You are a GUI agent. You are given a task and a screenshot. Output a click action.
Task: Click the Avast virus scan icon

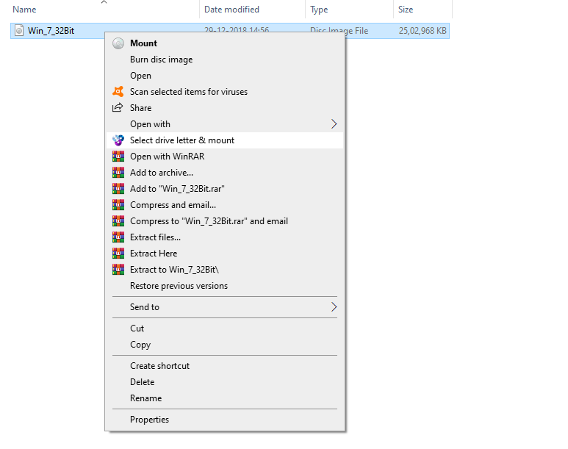(x=118, y=92)
